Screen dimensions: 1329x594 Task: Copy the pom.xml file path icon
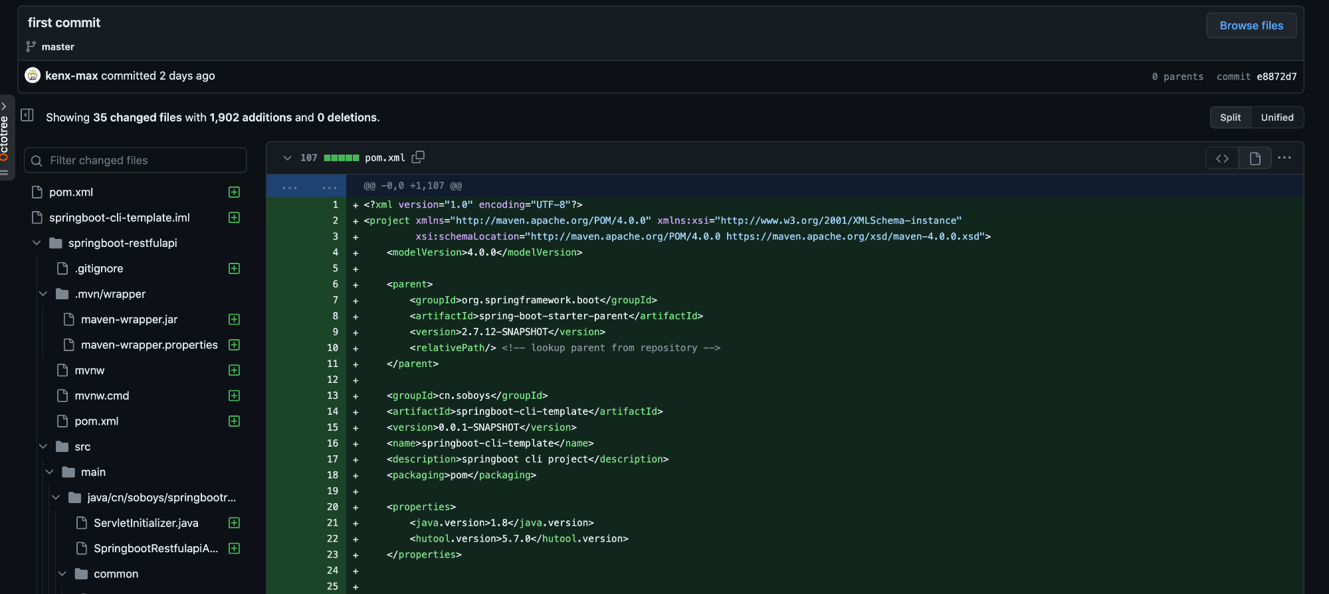[x=418, y=157]
